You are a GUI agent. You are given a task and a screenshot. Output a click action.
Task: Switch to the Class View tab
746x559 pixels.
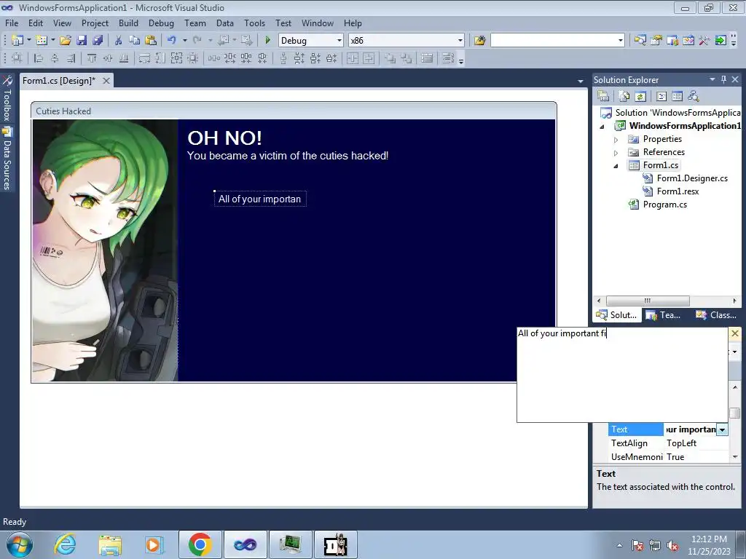point(716,315)
